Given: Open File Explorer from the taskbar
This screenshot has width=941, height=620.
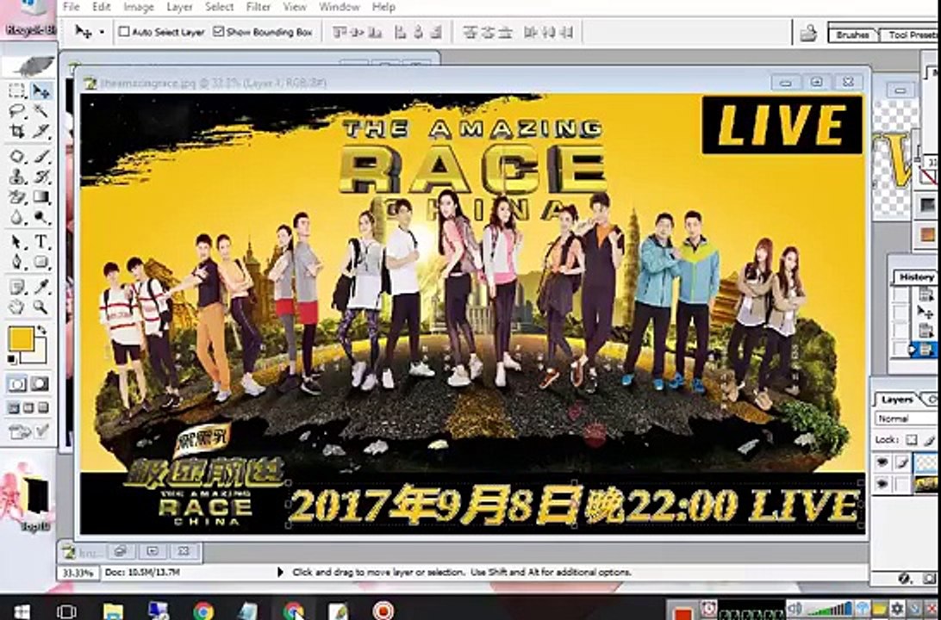Looking at the screenshot, I should coord(112,611).
